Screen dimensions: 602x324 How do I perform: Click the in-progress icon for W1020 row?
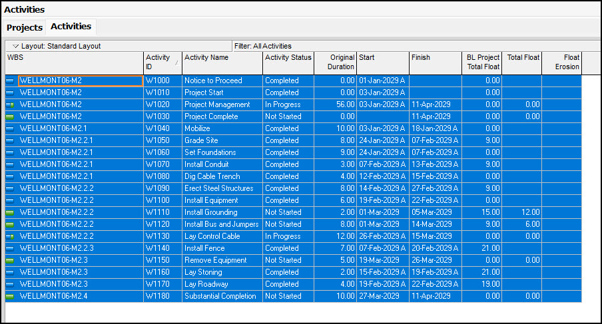10,104
